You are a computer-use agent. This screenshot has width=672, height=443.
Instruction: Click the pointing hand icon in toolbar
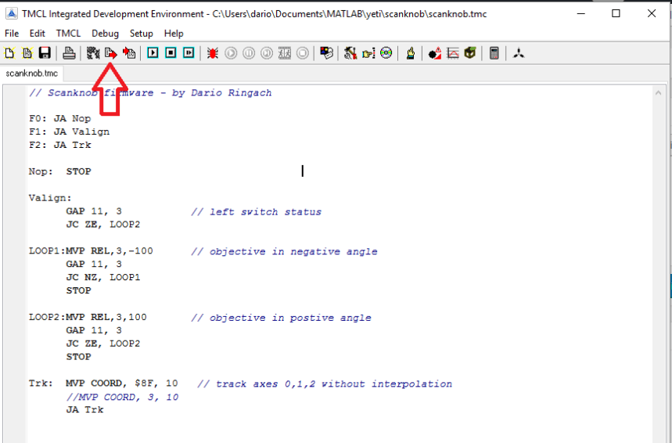pos(410,53)
